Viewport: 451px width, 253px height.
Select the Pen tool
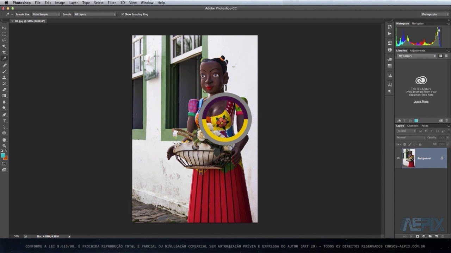pos(4,115)
